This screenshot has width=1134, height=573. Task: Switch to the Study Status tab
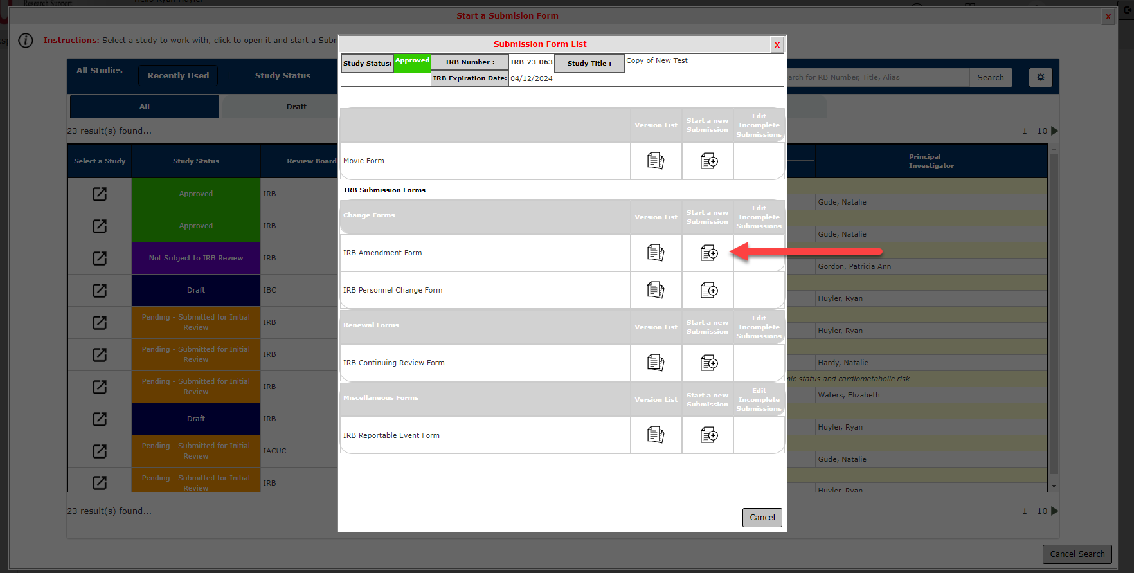[283, 76]
